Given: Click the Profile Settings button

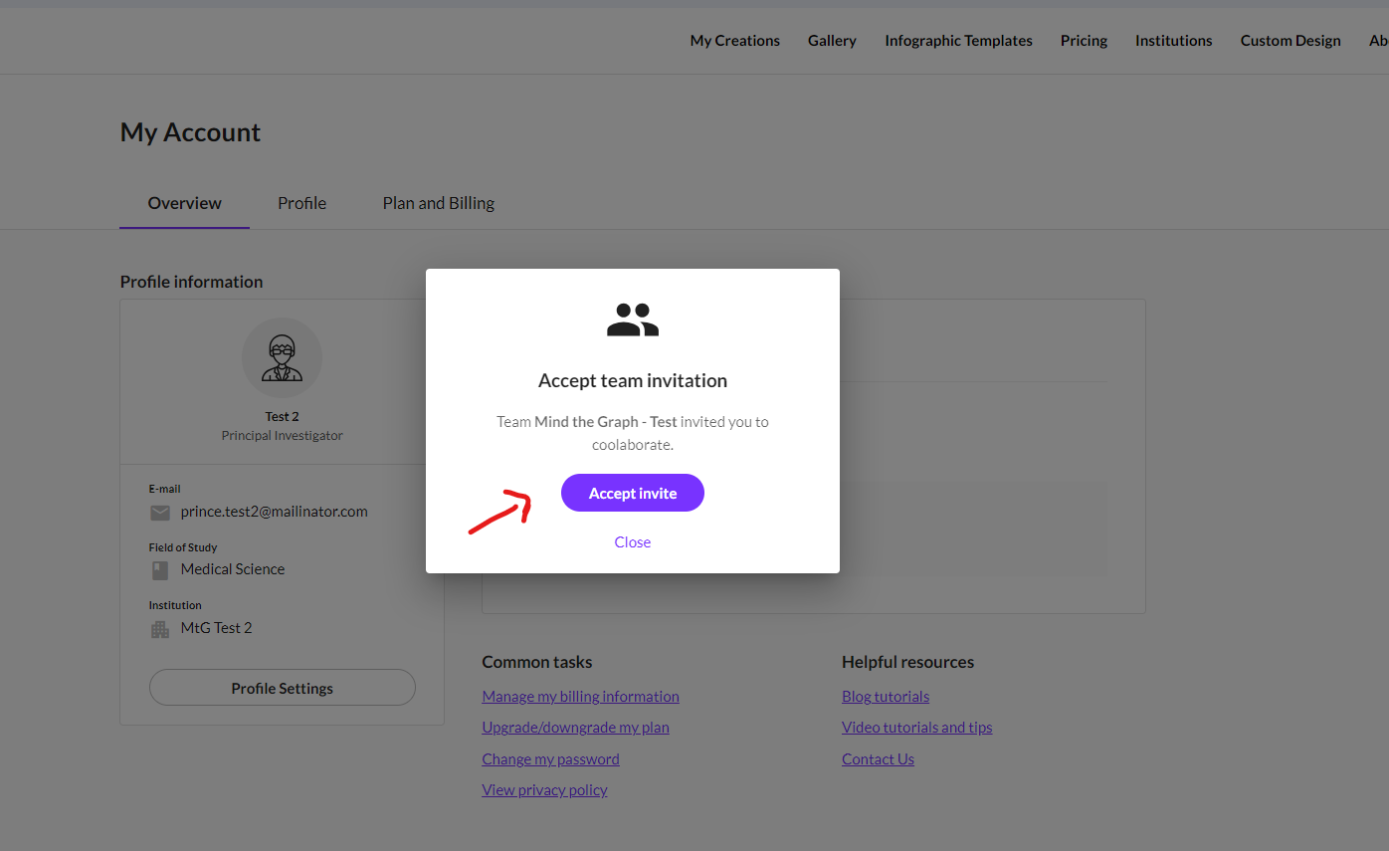Looking at the screenshot, I should [283, 688].
